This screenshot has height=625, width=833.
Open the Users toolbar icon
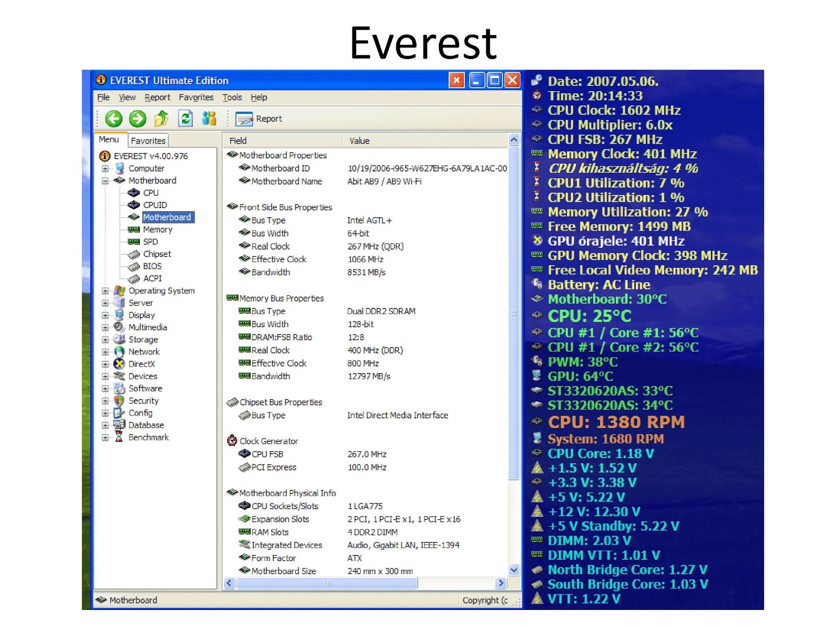point(209,119)
